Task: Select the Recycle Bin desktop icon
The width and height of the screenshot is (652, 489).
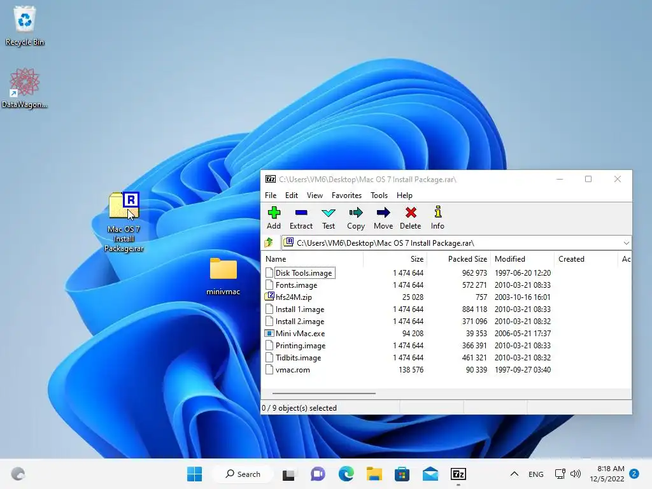Action: click(x=25, y=25)
